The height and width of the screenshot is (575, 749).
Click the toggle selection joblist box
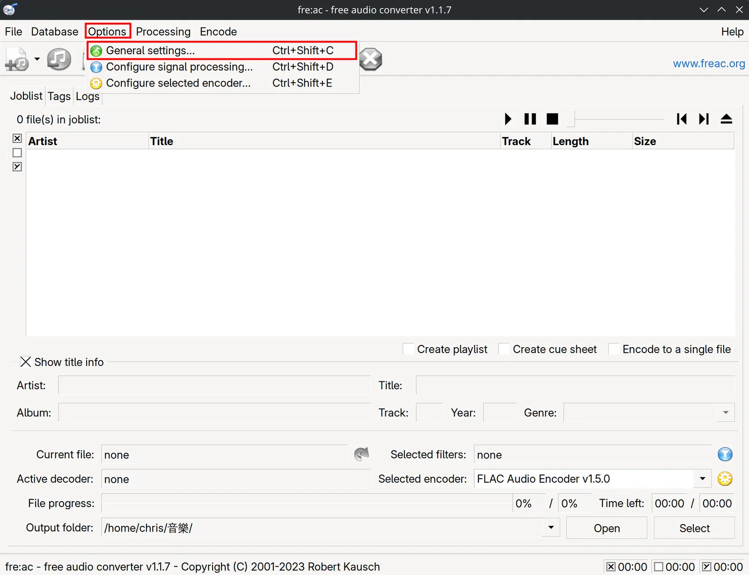[17, 167]
